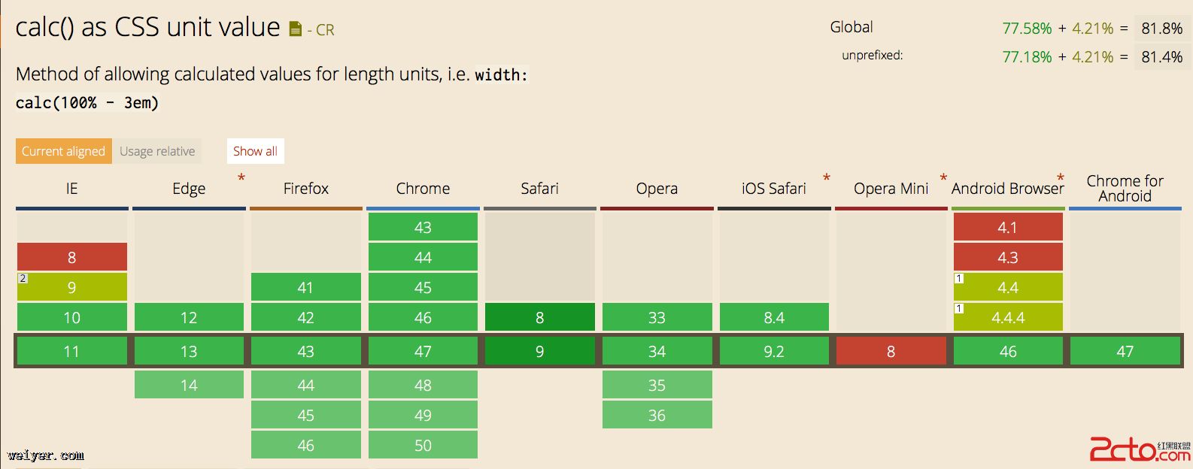The width and height of the screenshot is (1193, 469).
Task: Click the Chrome for Android column header
Action: click(x=1125, y=189)
